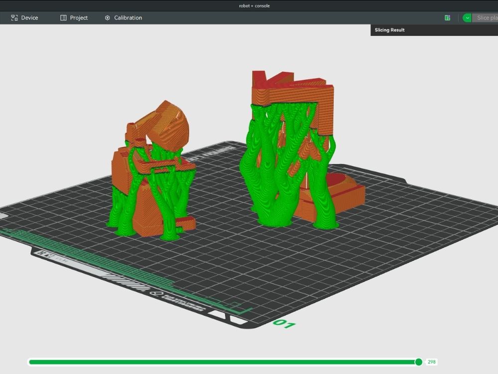Click the green layer slider handle

click(x=419, y=362)
